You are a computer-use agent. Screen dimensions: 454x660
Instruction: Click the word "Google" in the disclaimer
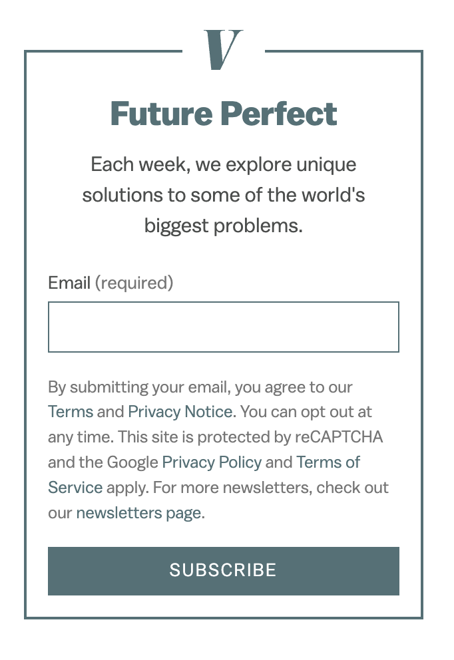tap(132, 462)
